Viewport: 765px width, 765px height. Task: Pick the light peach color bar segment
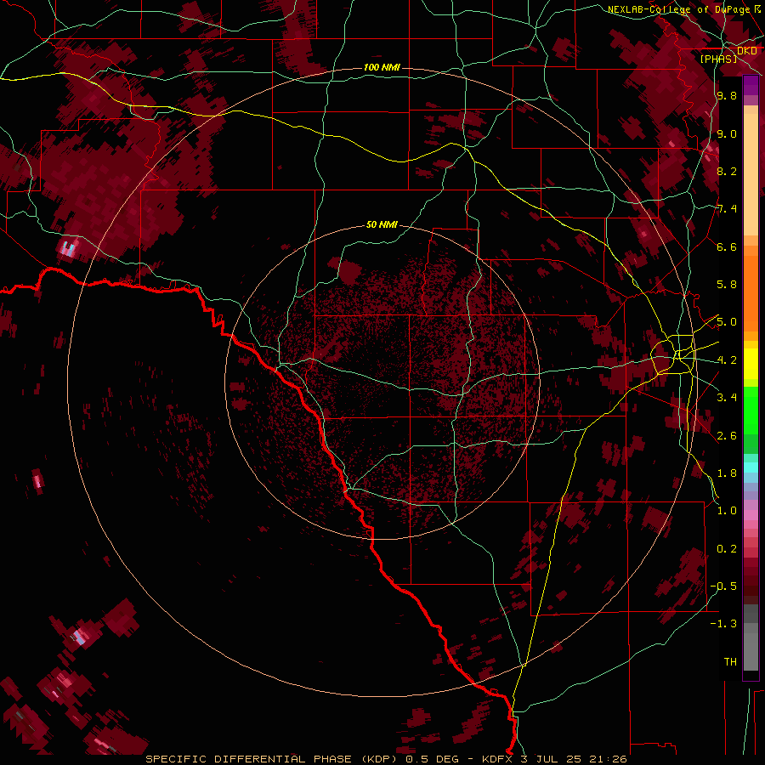click(751, 174)
